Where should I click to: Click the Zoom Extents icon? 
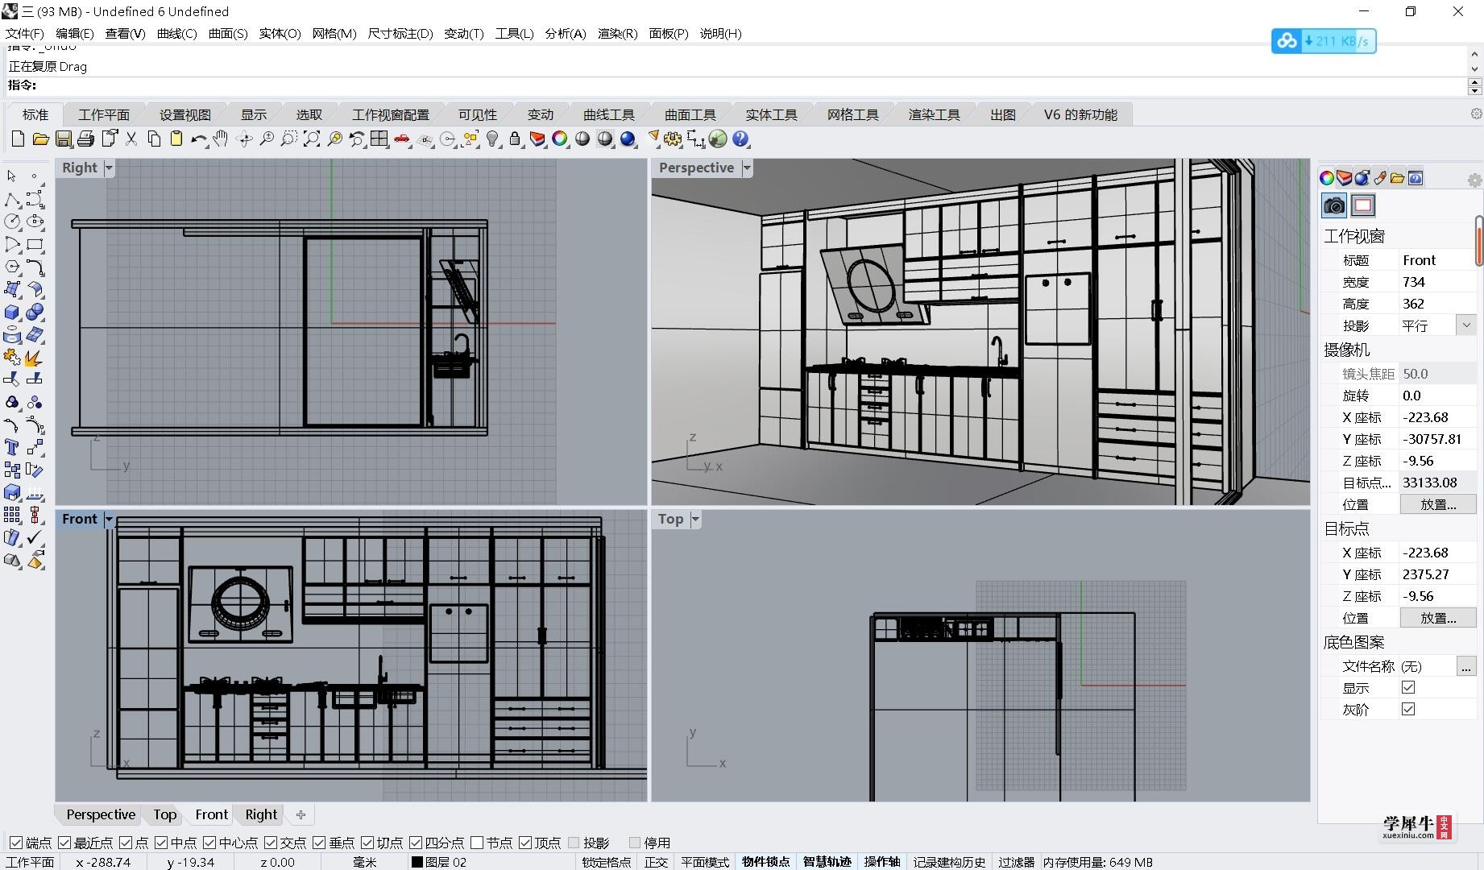(312, 139)
